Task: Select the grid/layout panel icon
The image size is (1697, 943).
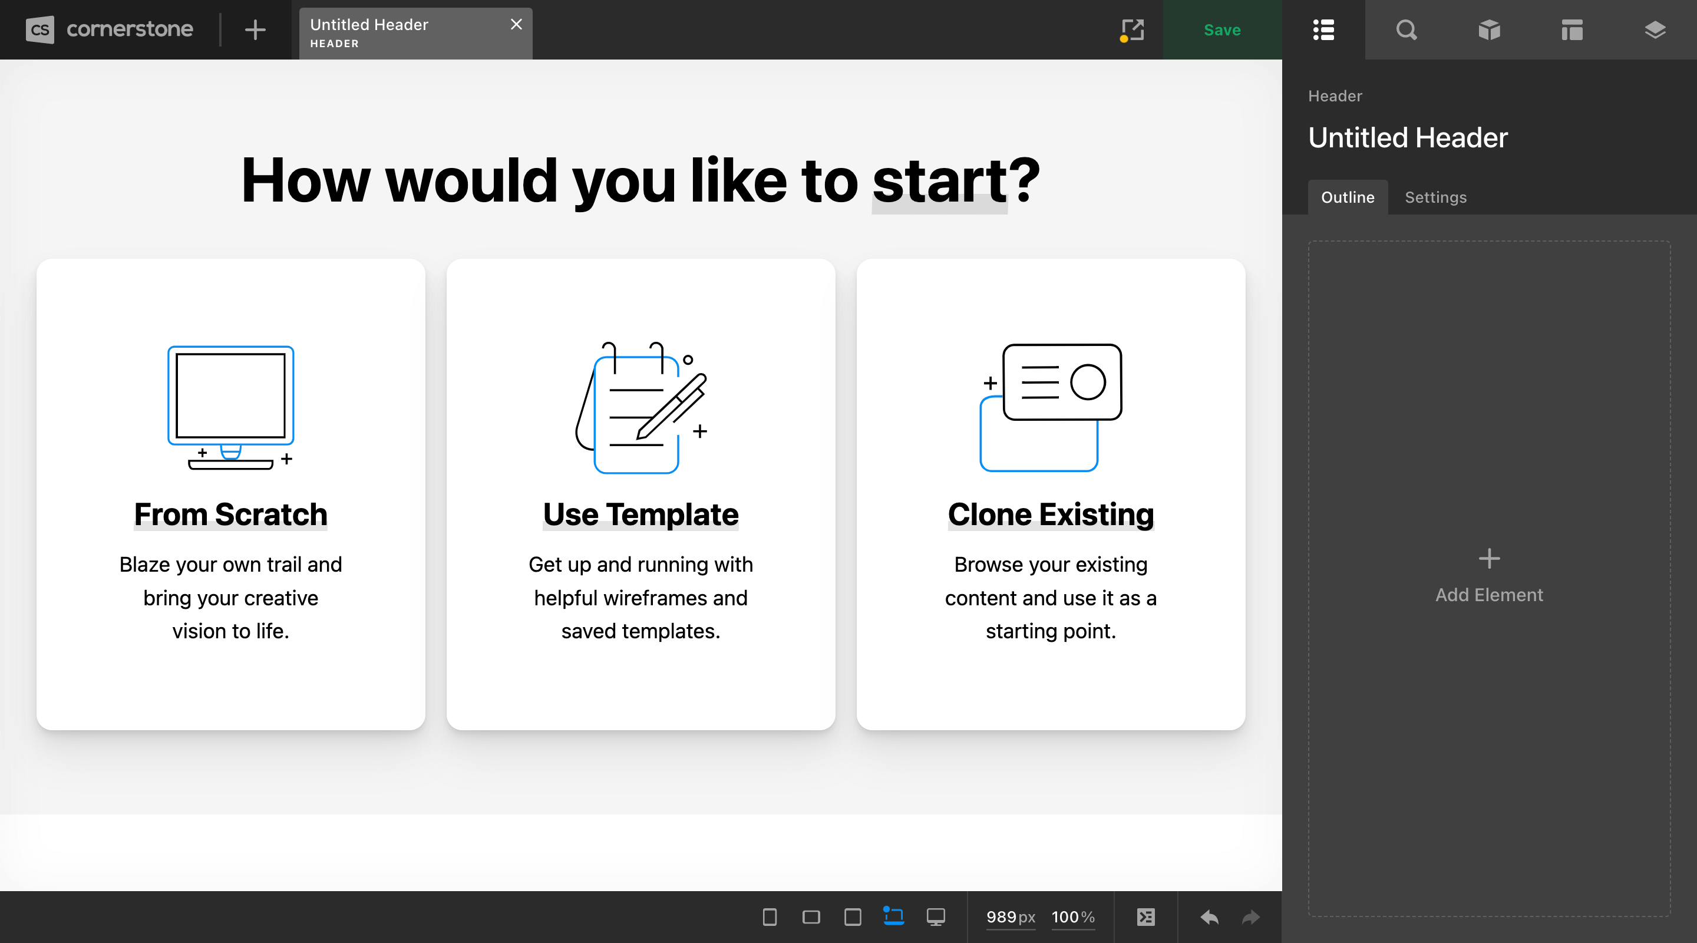Action: (x=1570, y=29)
